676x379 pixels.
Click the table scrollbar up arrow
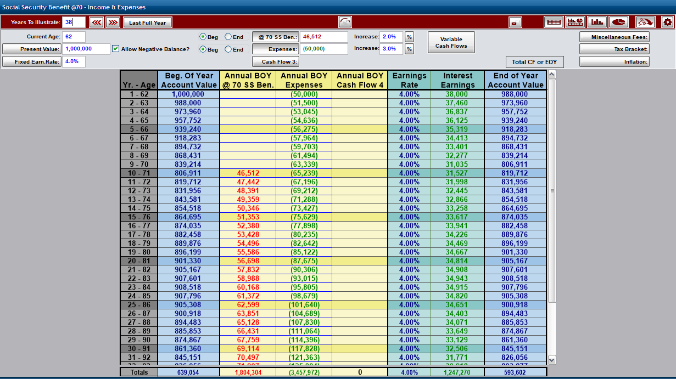(x=552, y=74)
